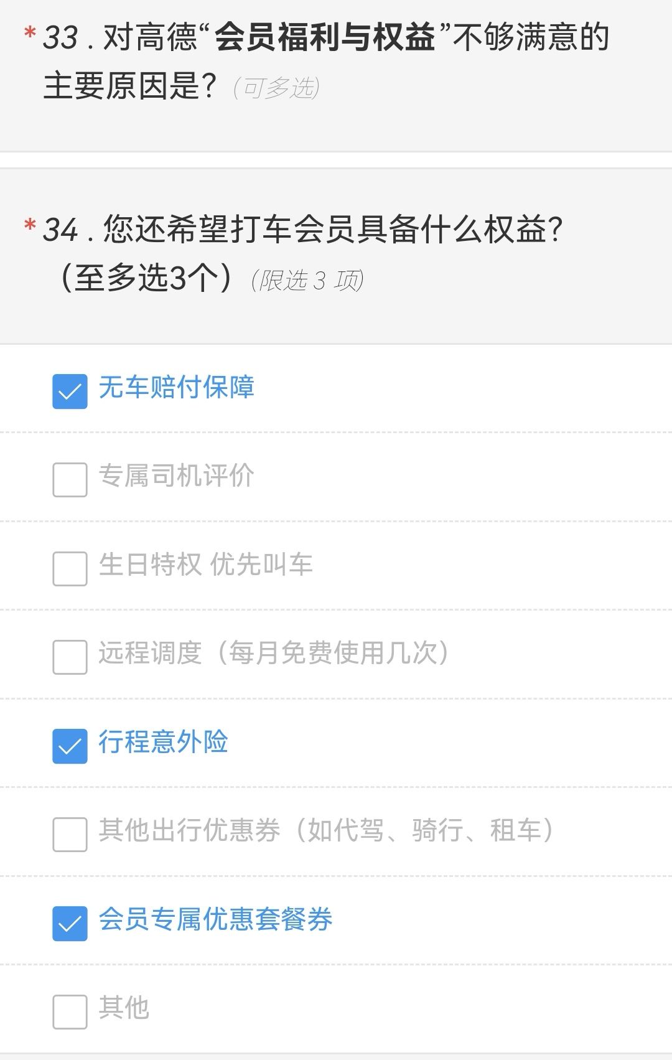
Task: Choose 其他出行优惠券（如代驾、骑行、租车）text
Action: coord(326,830)
